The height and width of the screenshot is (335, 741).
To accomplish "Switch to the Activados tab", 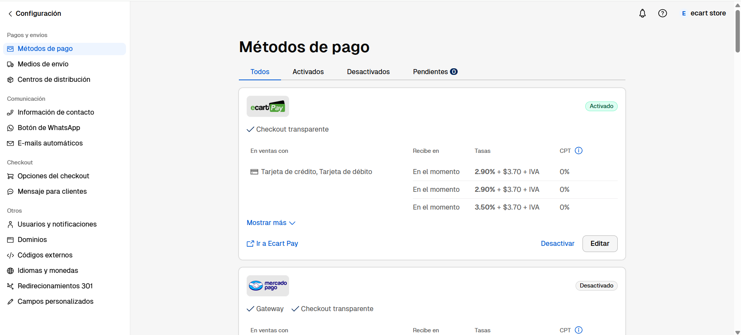I will pyautogui.click(x=308, y=72).
